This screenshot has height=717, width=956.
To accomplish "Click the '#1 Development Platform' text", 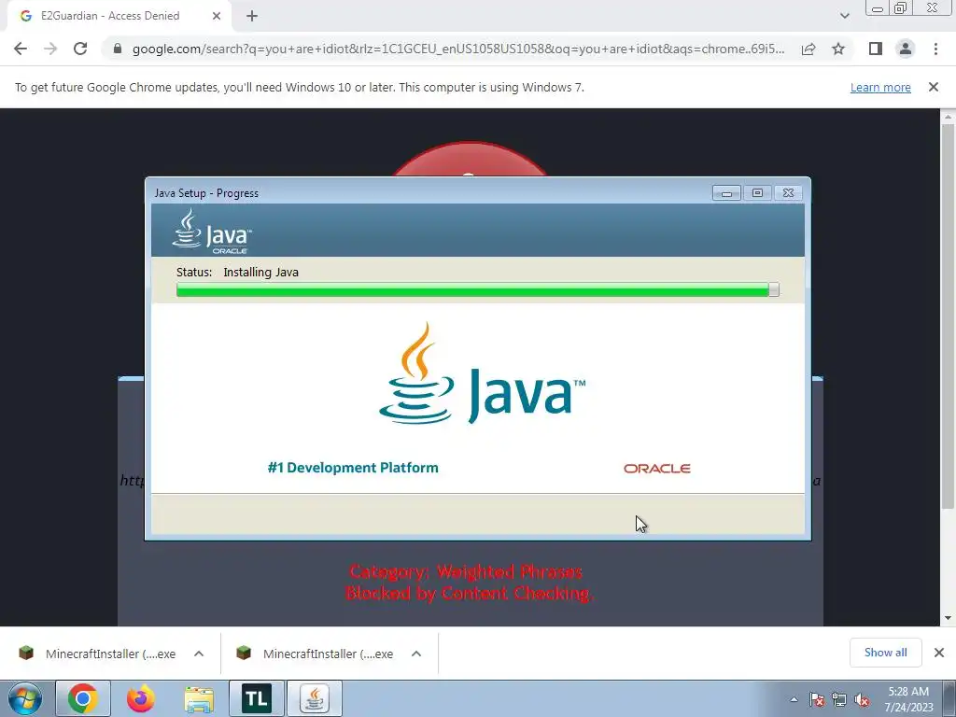I will tap(352, 468).
